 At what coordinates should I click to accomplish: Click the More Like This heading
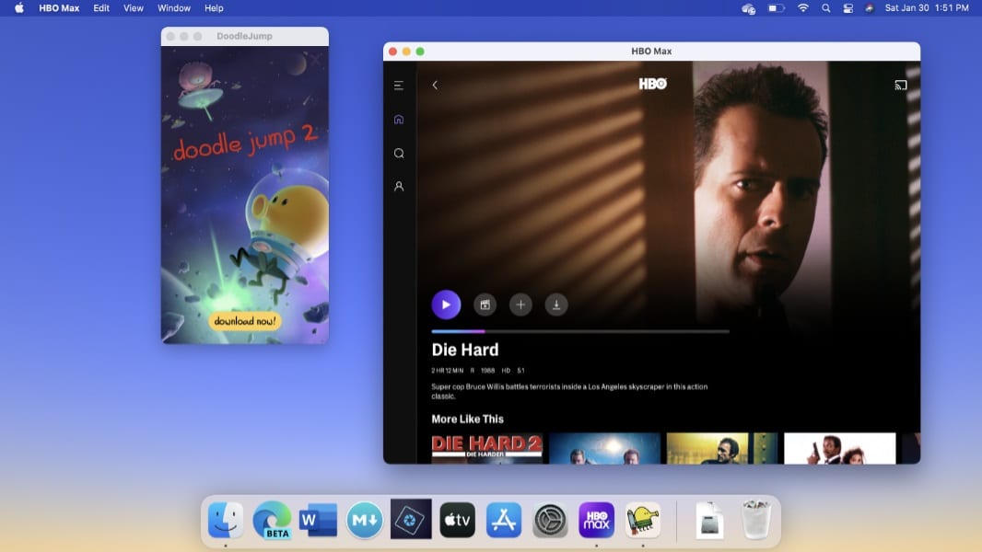pyautogui.click(x=467, y=419)
